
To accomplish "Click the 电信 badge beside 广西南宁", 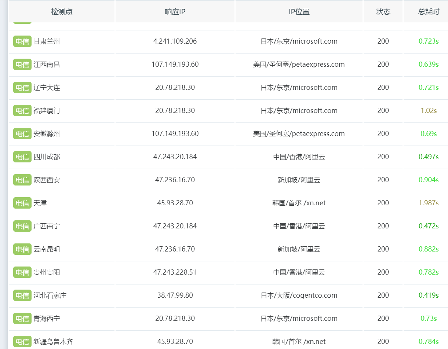I will click(x=22, y=226).
